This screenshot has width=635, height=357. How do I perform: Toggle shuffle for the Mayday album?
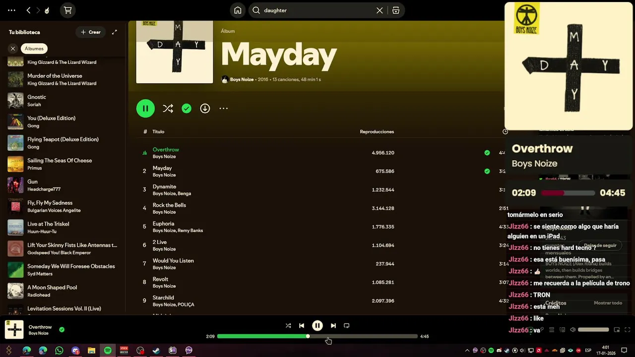point(168,109)
